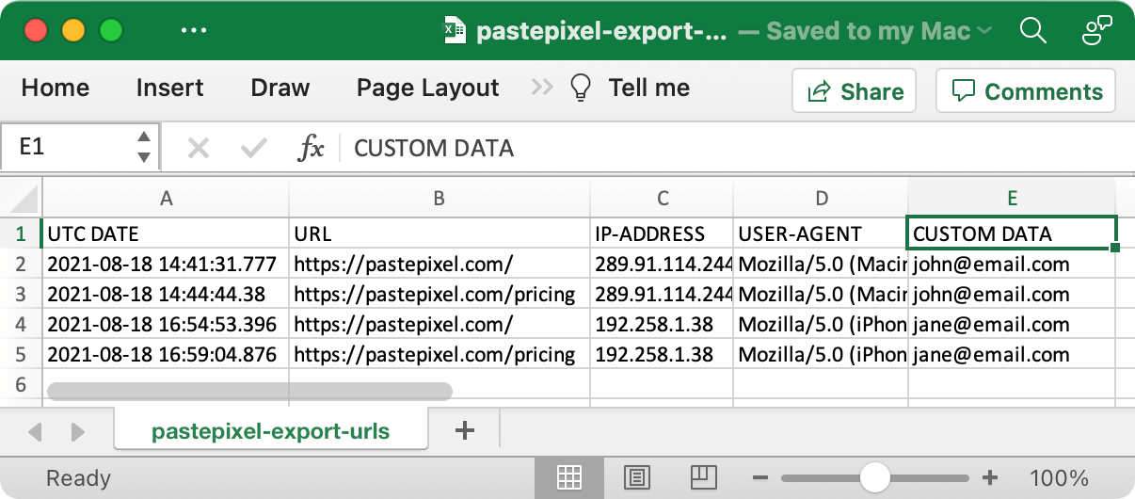Viewport: 1135px width, 499px height.
Task: Select the USER-AGENT header cell
Action: coord(821,233)
